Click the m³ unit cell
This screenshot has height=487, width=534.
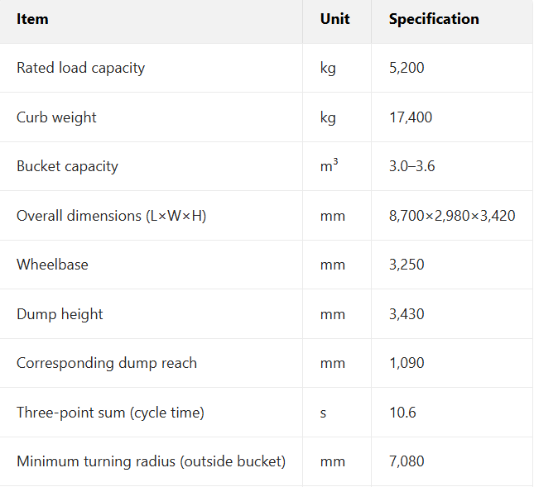click(x=329, y=166)
